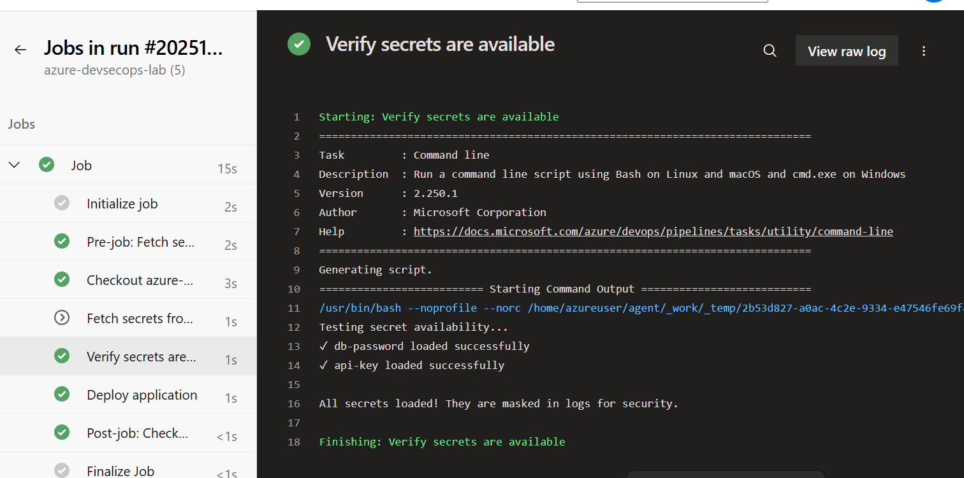Click the Job row green check icon
This screenshot has width=964, height=478.
[47, 165]
